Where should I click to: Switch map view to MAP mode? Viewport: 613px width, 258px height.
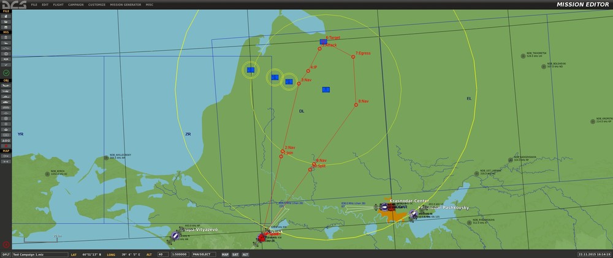pyautogui.click(x=225, y=254)
